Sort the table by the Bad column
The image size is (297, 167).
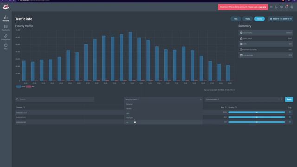[224, 108]
